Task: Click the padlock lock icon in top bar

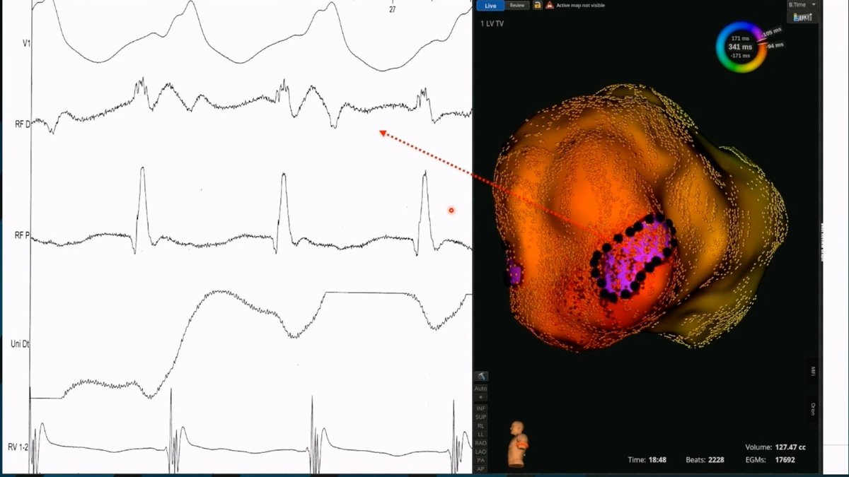Action: 537,5
